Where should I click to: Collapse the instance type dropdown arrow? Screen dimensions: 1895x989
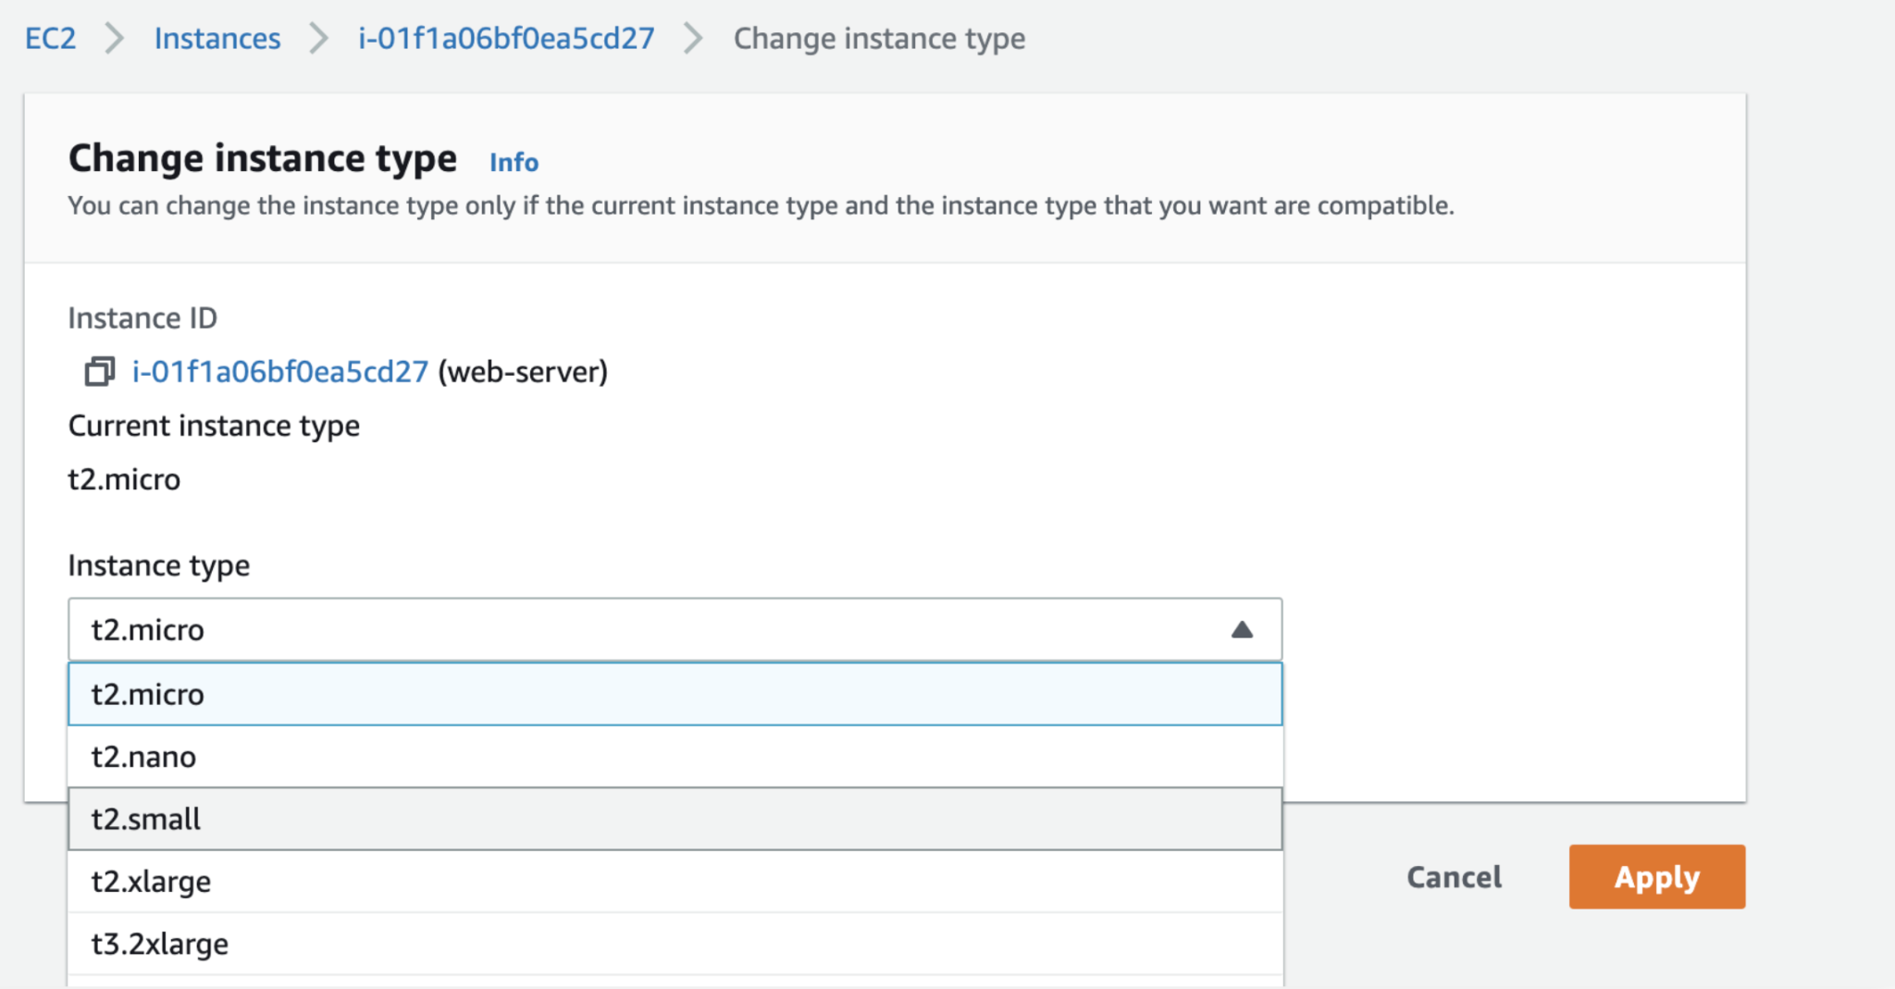(1244, 629)
